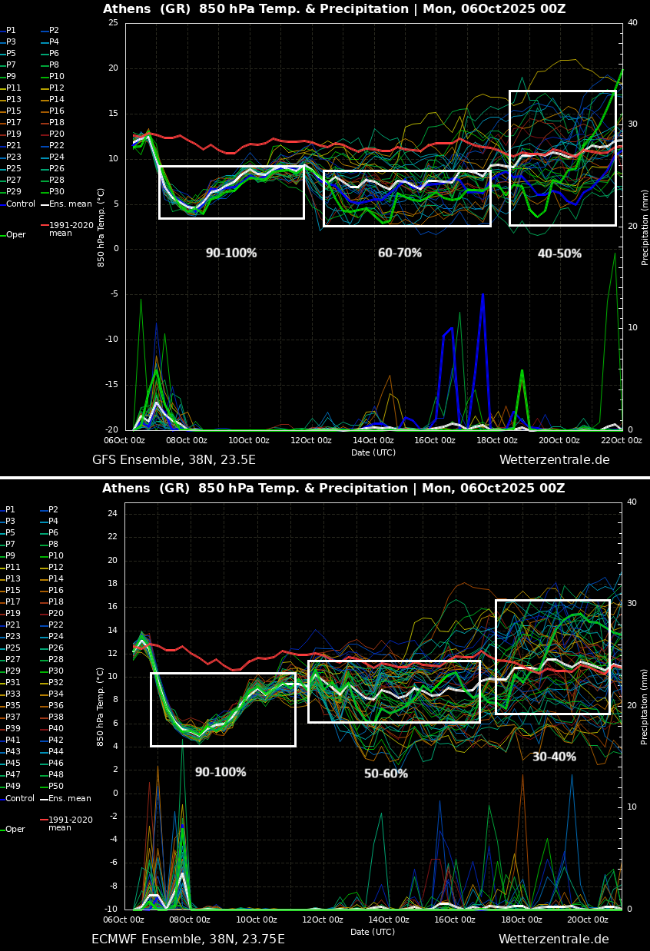
Task: Click the 50-60% annotation in ECMWF chart
Action: coord(386,774)
